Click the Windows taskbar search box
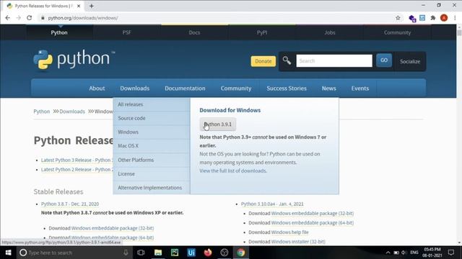The height and width of the screenshot is (259, 462). [x=74, y=253]
